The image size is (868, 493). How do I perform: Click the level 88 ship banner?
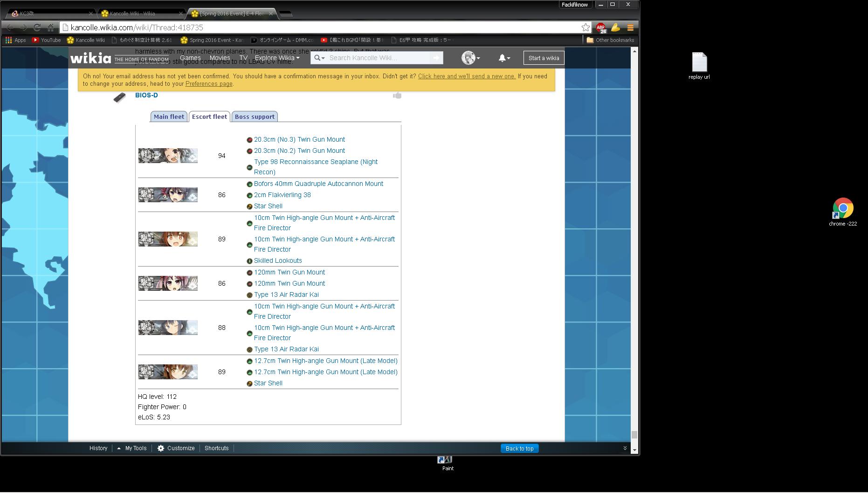168,328
